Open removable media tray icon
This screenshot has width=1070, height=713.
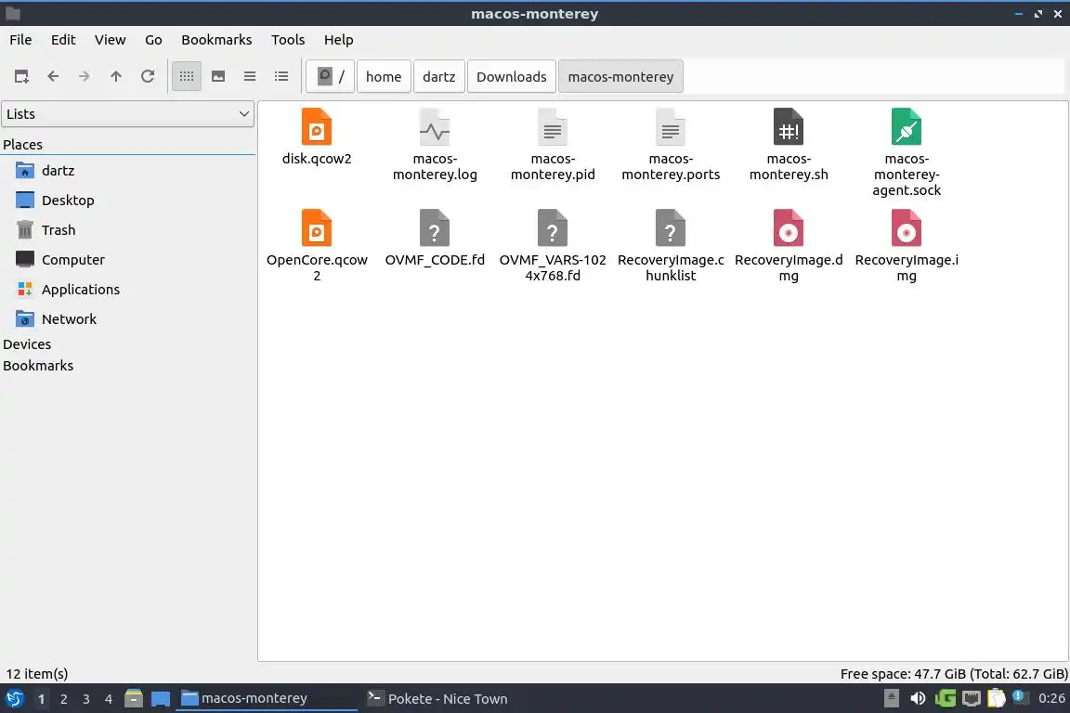pos(892,698)
